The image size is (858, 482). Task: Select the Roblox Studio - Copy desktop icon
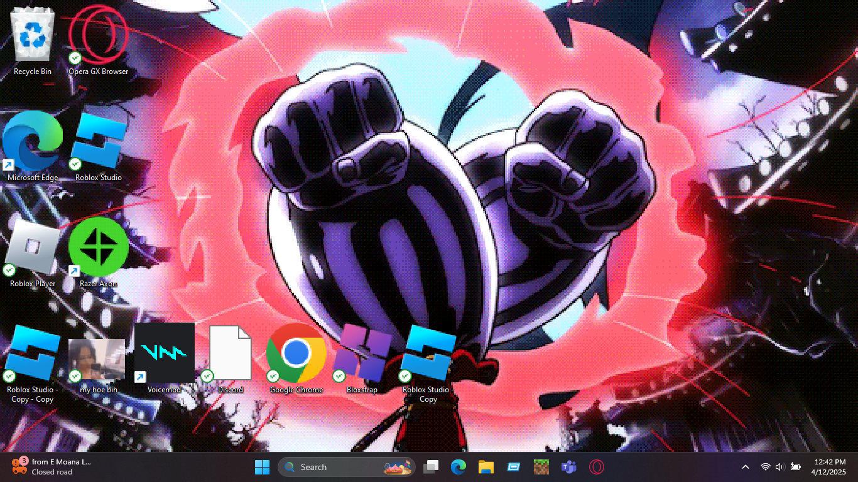pyautogui.click(x=428, y=364)
